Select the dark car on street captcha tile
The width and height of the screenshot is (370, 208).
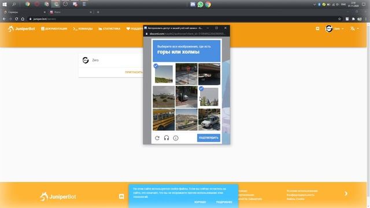click(x=186, y=96)
